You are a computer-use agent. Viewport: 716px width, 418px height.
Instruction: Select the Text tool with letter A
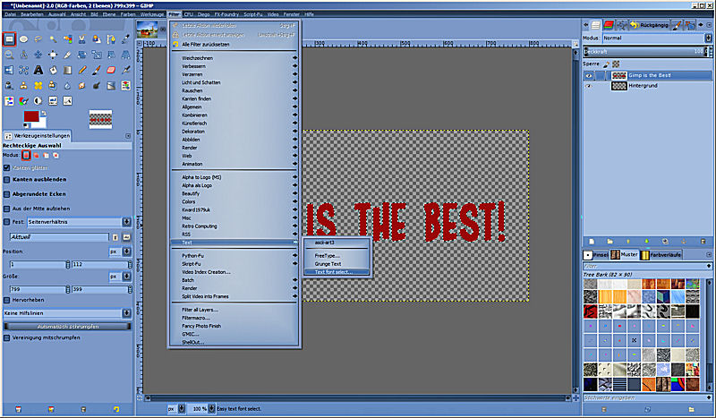coord(38,70)
